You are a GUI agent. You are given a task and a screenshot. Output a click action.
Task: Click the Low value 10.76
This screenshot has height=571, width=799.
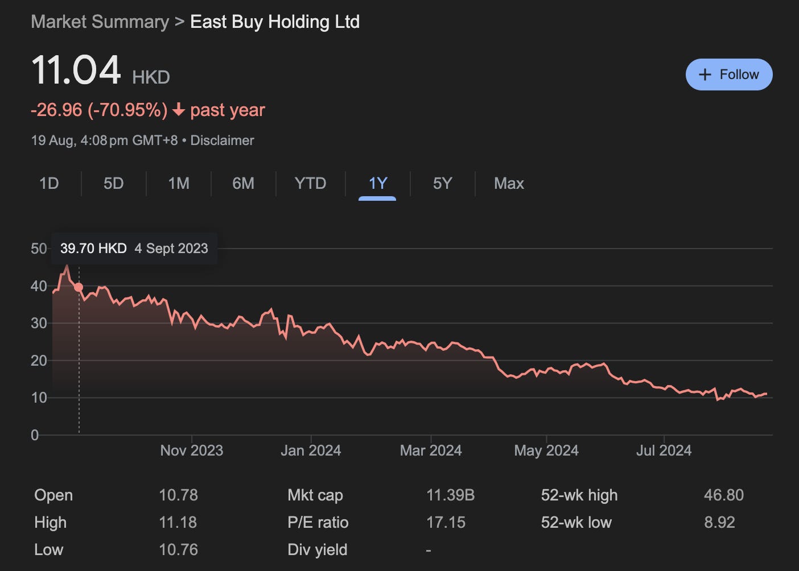click(178, 549)
